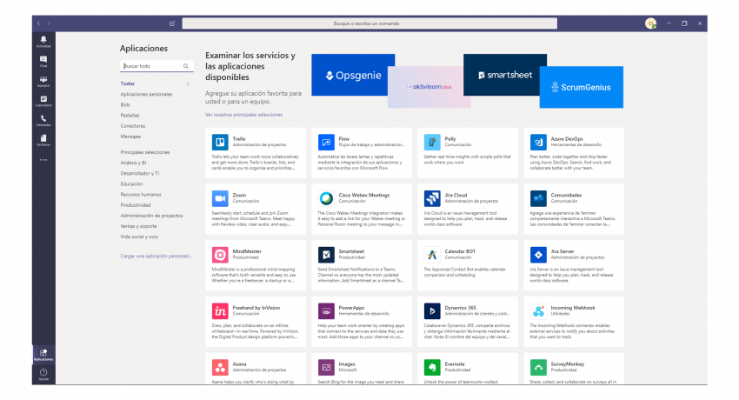This screenshot has width=739, height=400.
Task: Open the MindMeister app icon
Action: click(x=220, y=255)
